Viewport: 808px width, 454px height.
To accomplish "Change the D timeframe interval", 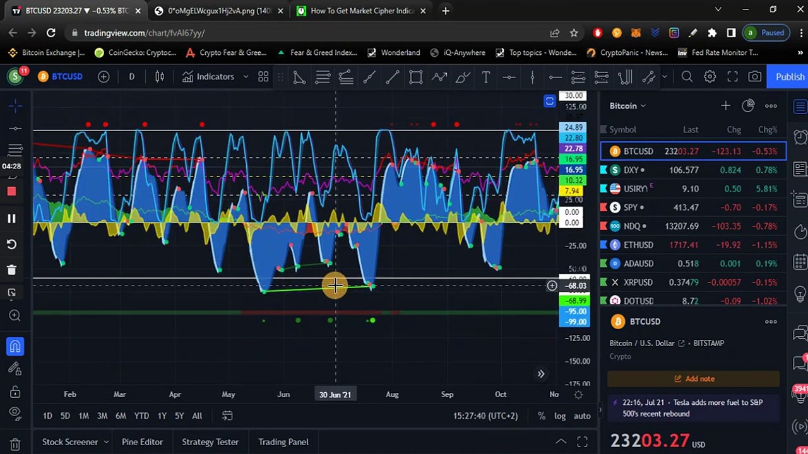I will coord(131,77).
